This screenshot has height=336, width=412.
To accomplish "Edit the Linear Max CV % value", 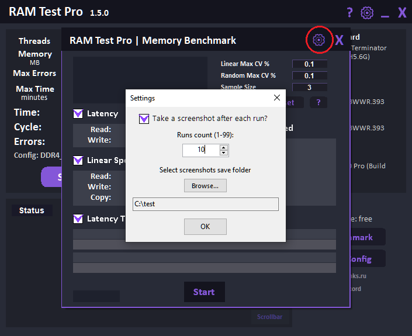I will click(x=309, y=64).
